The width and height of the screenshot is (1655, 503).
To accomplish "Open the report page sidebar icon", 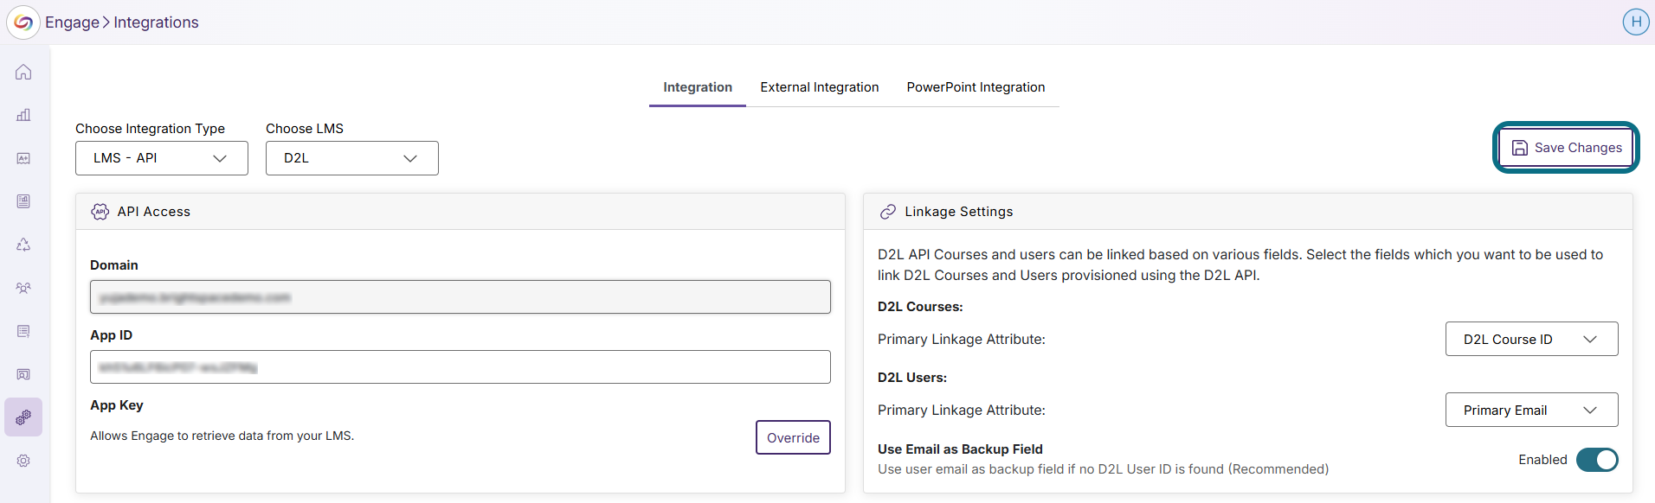I will (x=23, y=201).
